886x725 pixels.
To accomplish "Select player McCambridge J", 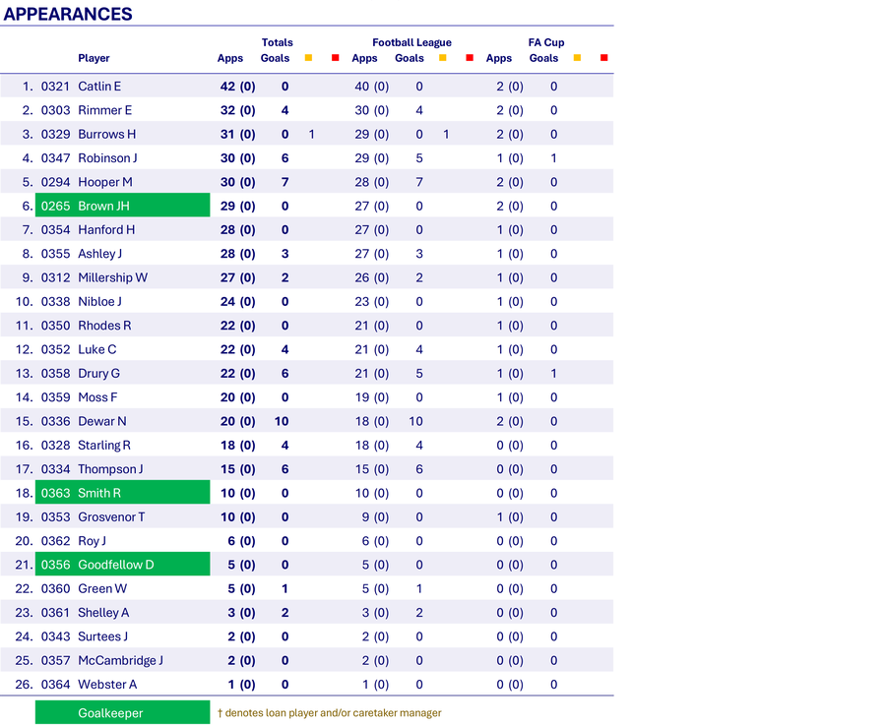I will pyautogui.click(x=120, y=660).
